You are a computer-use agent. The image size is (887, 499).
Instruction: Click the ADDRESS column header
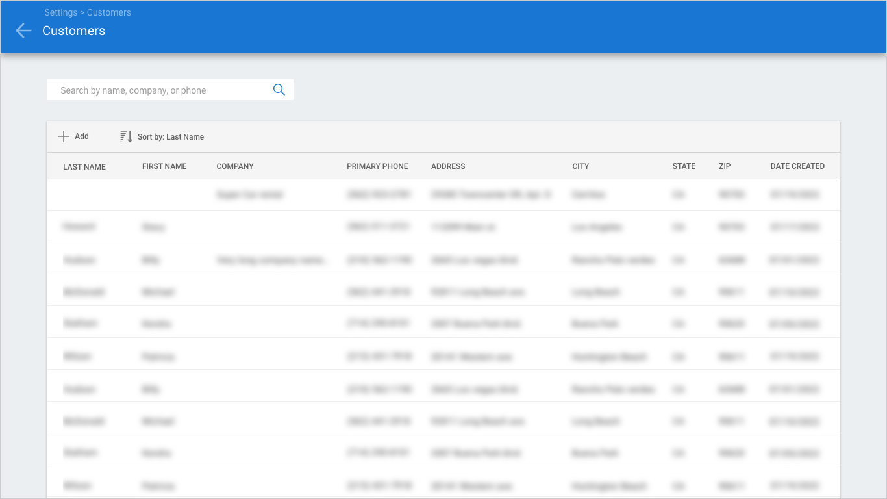coord(448,166)
